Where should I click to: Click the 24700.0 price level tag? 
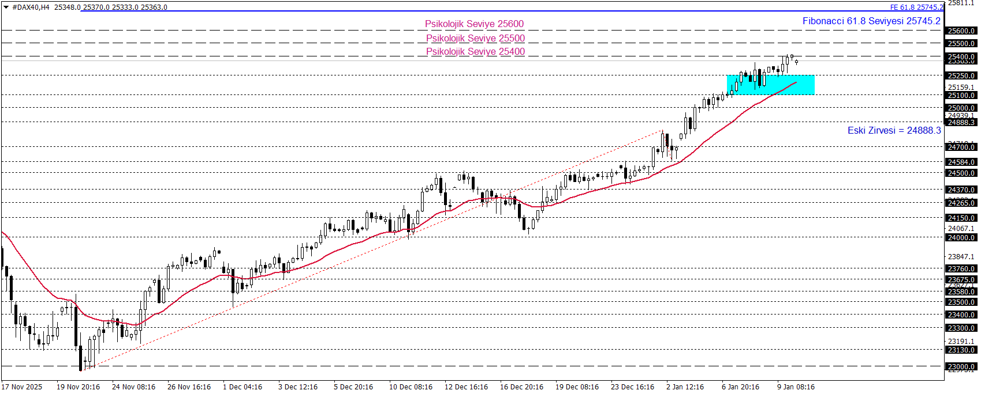(x=961, y=147)
